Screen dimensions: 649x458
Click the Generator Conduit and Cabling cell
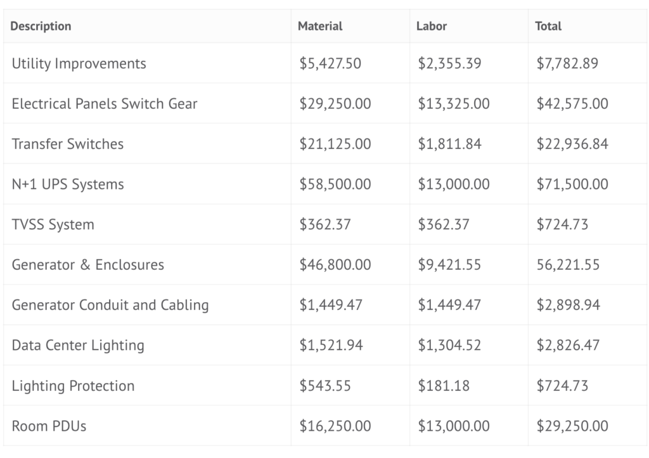[x=110, y=305]
